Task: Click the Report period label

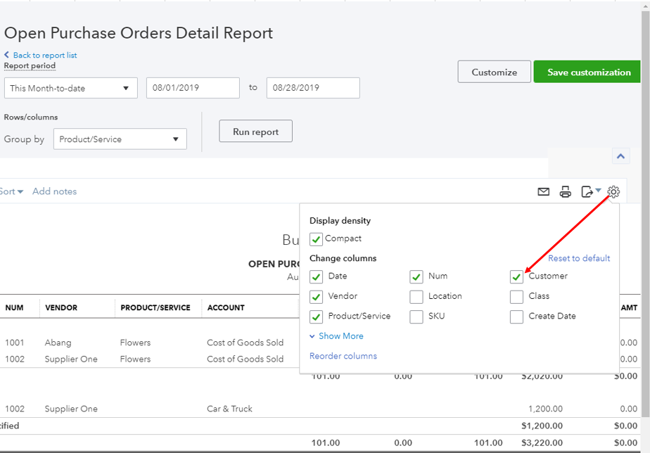Action: 30,66
